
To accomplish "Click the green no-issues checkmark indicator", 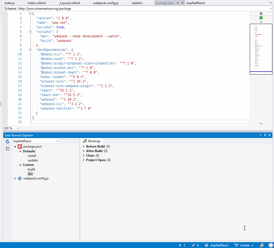I will coord(261,18).
